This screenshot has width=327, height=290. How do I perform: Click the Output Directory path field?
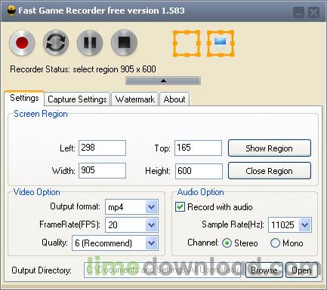[x=162, y=270]
